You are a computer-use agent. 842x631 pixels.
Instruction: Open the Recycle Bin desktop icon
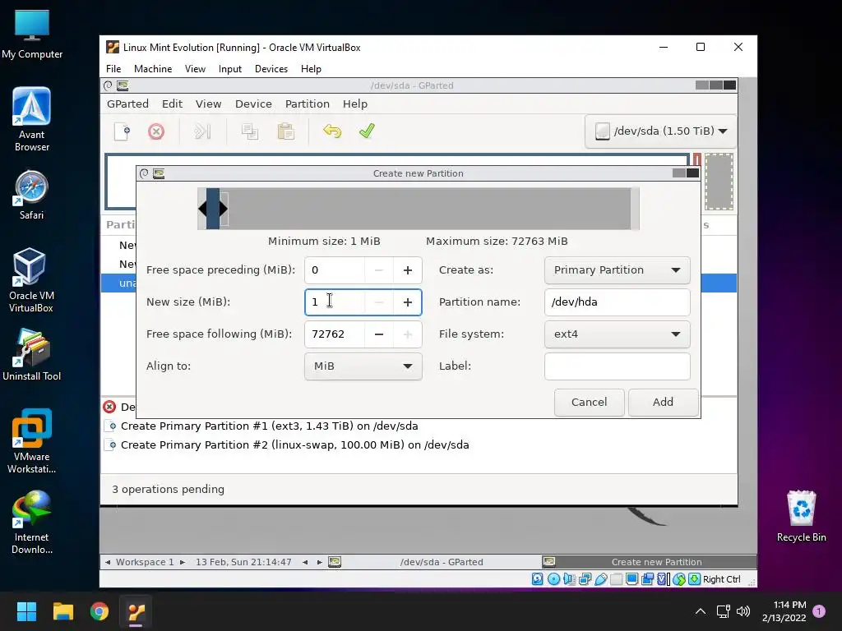(801, 516)
